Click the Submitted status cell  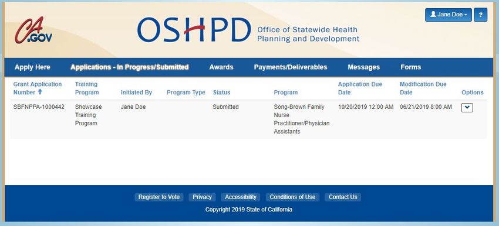225,107
